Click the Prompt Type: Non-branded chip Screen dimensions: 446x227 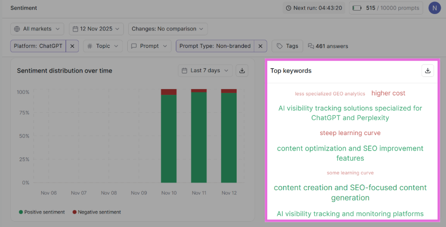point(215,46)
